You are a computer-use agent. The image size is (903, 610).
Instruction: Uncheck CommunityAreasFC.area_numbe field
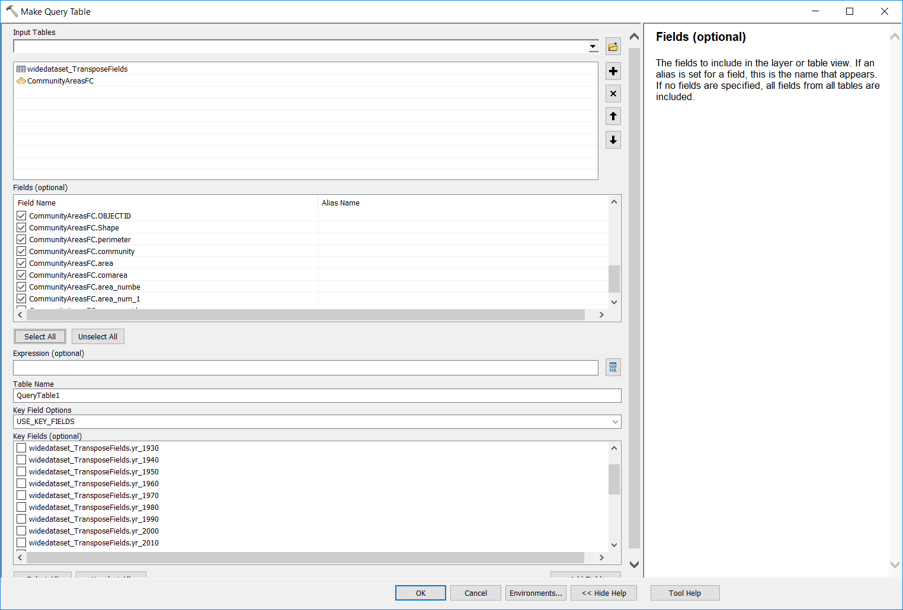pyautogui.click(x=21, y=287)
